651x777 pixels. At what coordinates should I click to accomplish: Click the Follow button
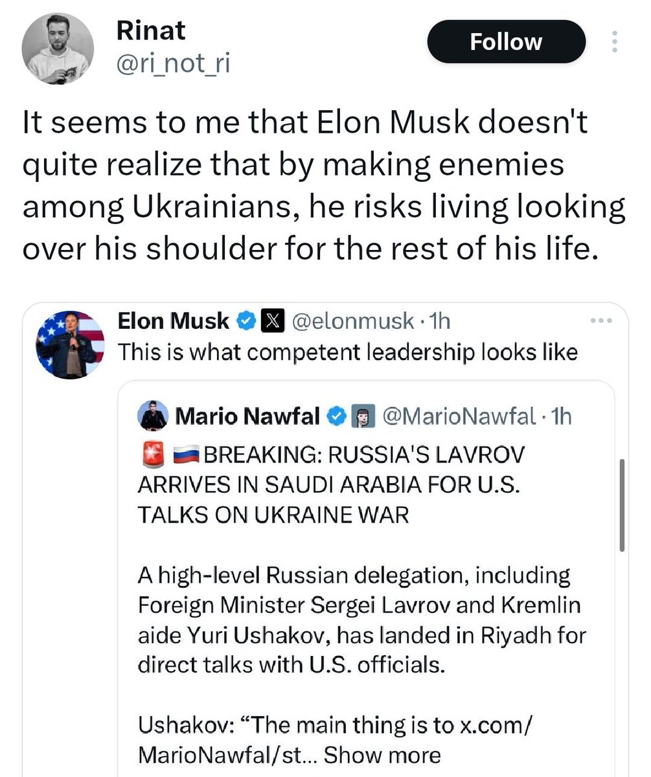tap(506, 42)
